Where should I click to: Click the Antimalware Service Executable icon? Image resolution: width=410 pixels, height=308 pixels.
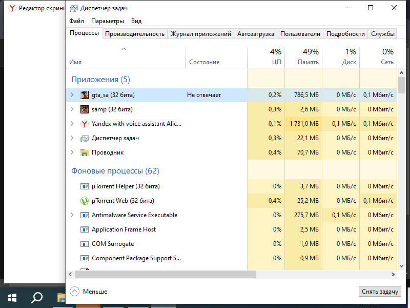[85, 215]
